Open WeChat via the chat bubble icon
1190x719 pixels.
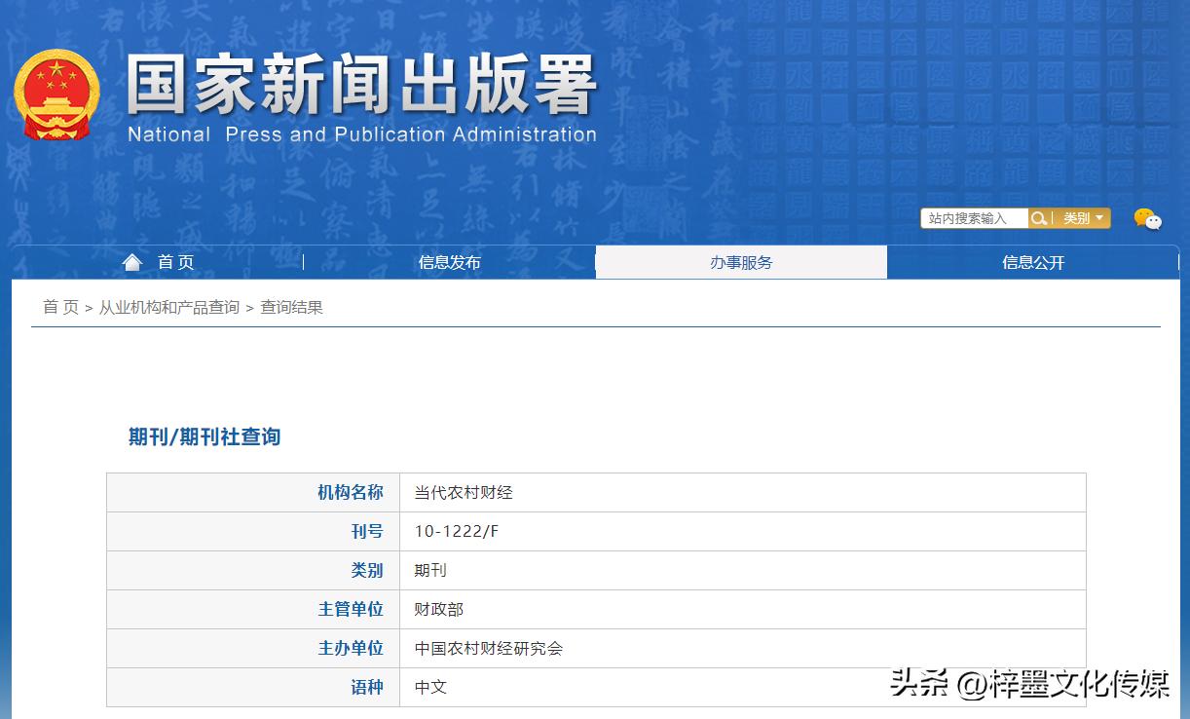1147,220
